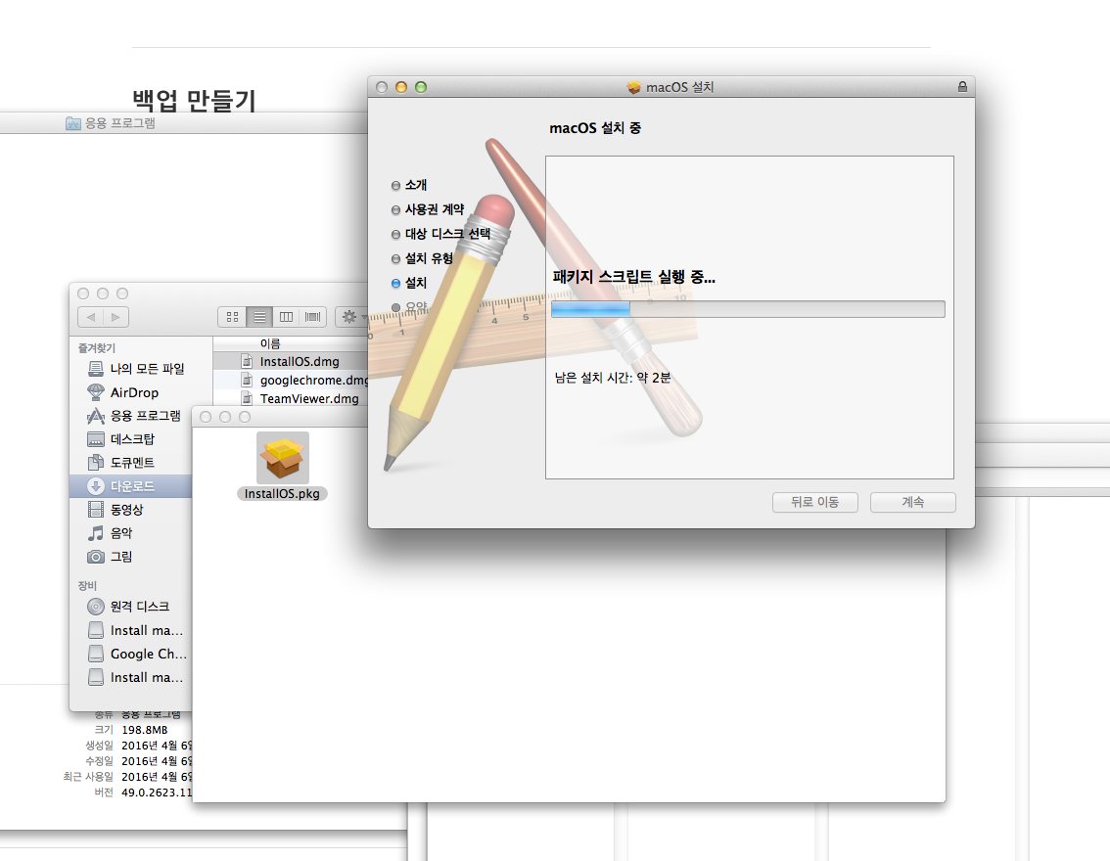The height and width of the screenshot is (861, 1110).
Task: Open 데스크탑 in Finder sidebar
Action: 120,439
